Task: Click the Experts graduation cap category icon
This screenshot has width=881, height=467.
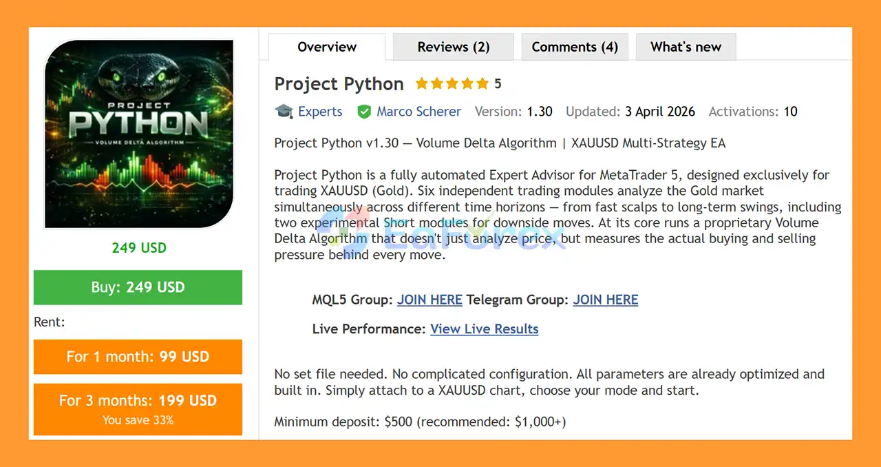Action: coord(284,111)
